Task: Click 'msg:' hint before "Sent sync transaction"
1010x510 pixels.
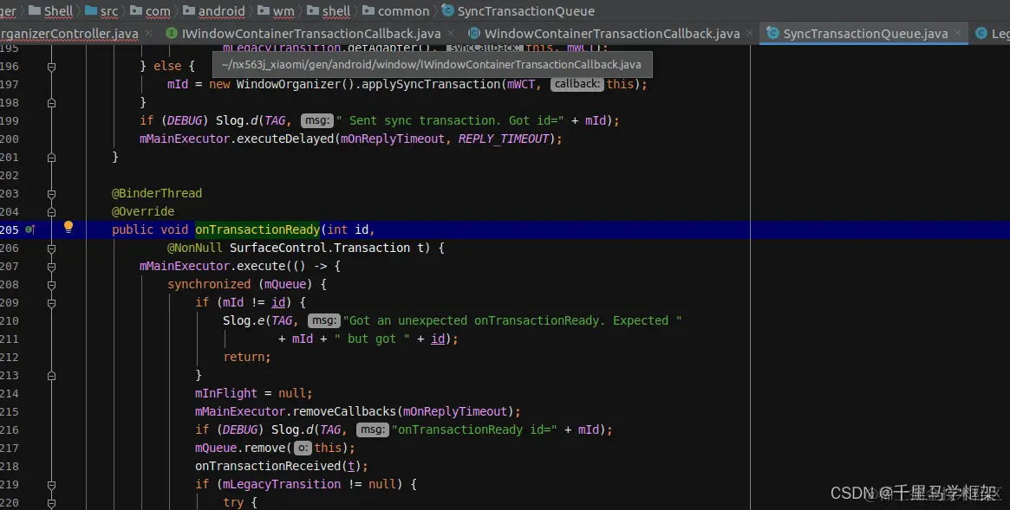Action: coord(317,120)
